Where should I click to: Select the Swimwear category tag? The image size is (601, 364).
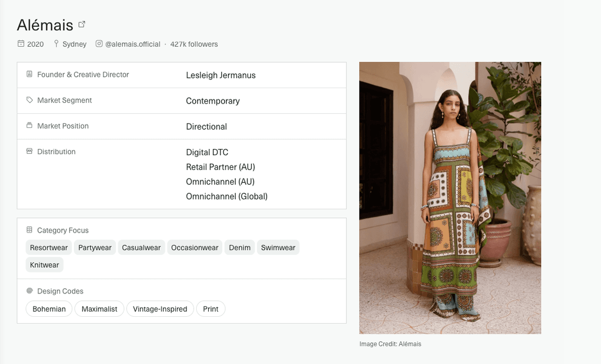(x=278, y=247)
